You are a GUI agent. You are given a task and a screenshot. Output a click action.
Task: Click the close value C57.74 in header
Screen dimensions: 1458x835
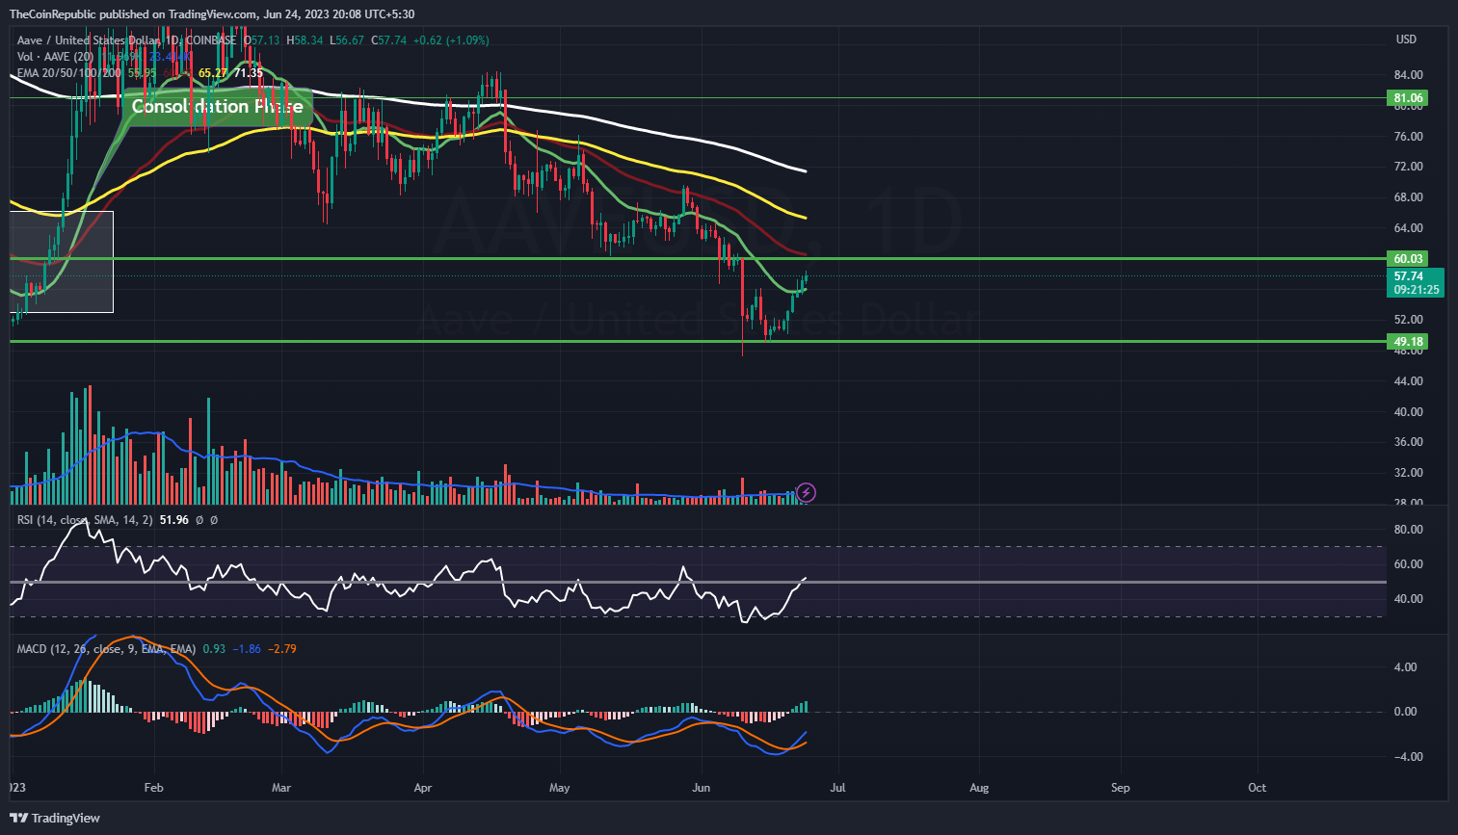[x=389, y=40]
